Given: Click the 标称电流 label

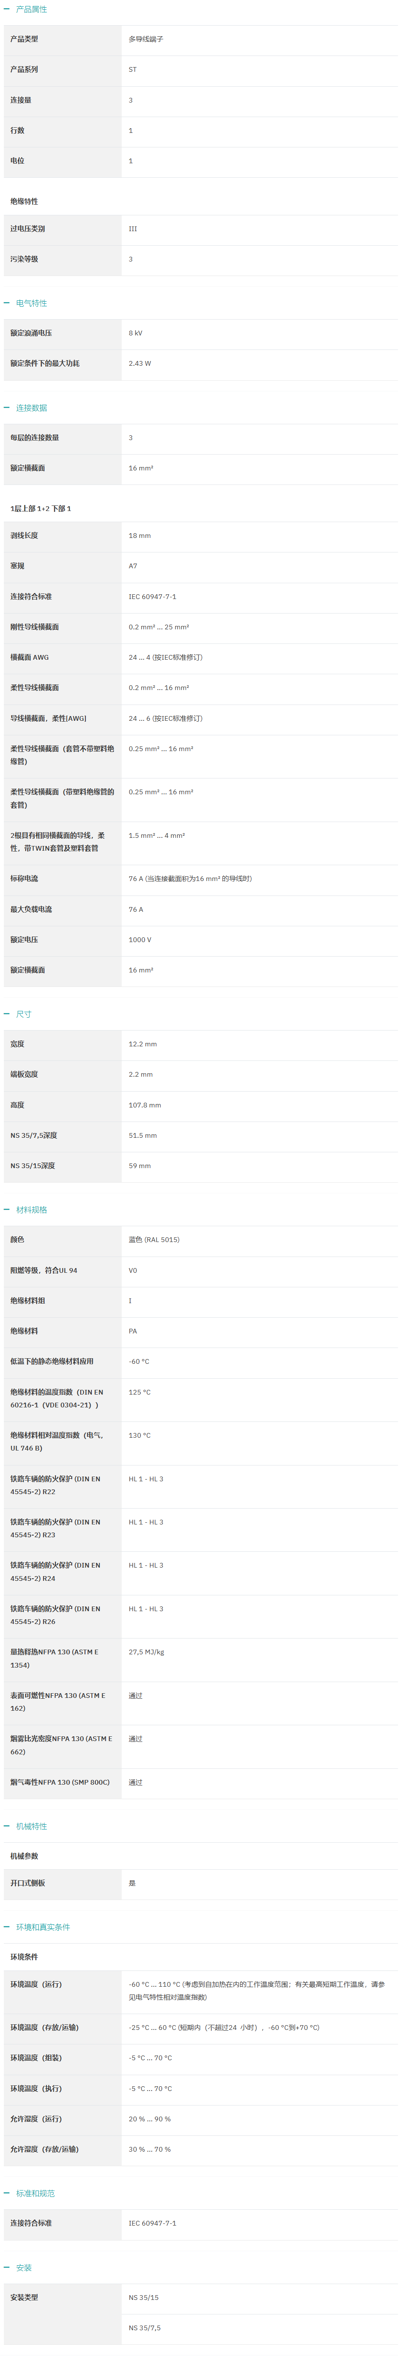Looking at the screenshot, I should pyautogui.click(x=24, y=879).
